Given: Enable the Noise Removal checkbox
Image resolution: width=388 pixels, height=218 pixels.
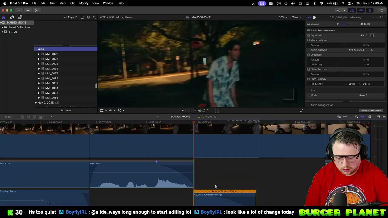Looking at the screenshot, I should click(309, 69).
